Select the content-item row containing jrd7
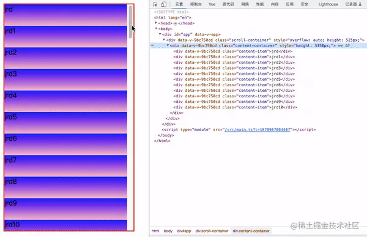 coord(234,91)
